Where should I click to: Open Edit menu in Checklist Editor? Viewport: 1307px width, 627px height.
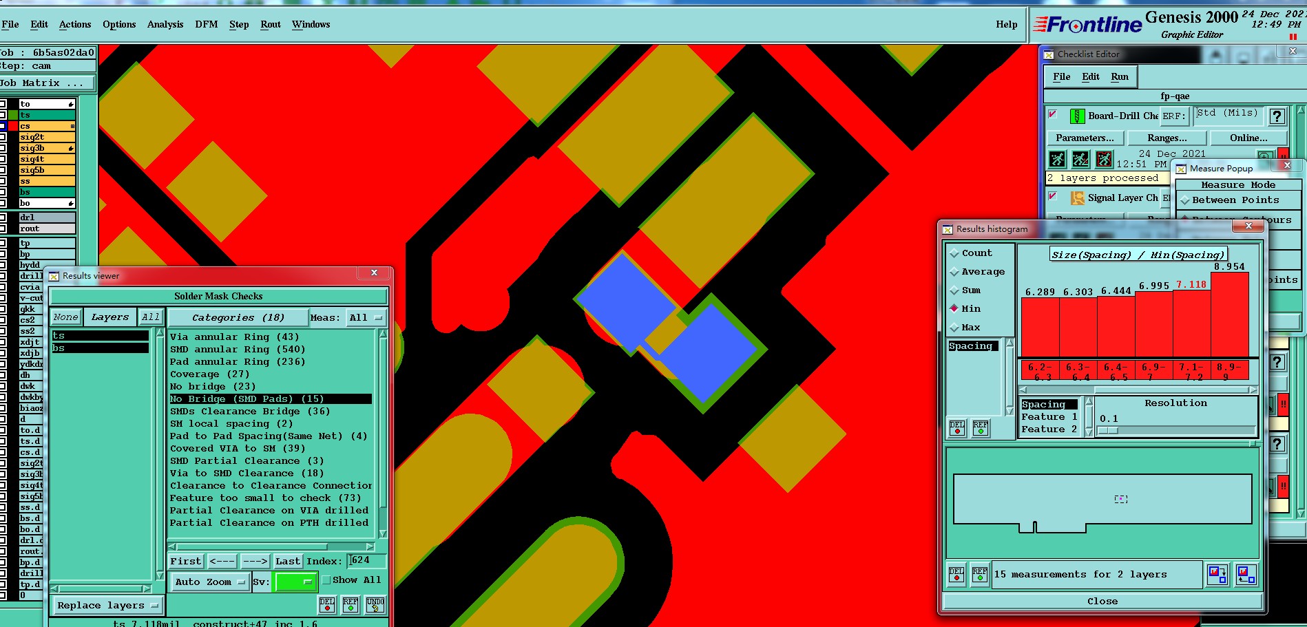pos(1091,76)
